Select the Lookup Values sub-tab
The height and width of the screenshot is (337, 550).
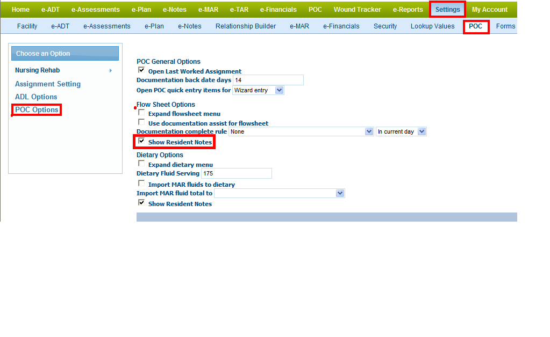[x=432, y=26]
